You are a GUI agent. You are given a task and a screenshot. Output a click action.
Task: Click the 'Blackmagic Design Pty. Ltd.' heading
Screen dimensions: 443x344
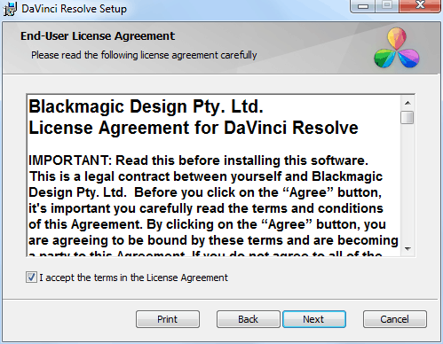(x=146, y=106)
